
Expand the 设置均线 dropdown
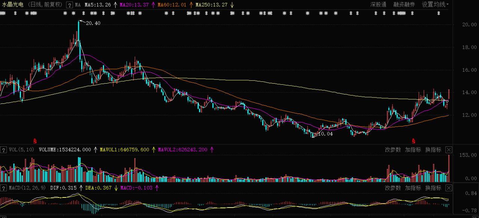coord(435,4)
